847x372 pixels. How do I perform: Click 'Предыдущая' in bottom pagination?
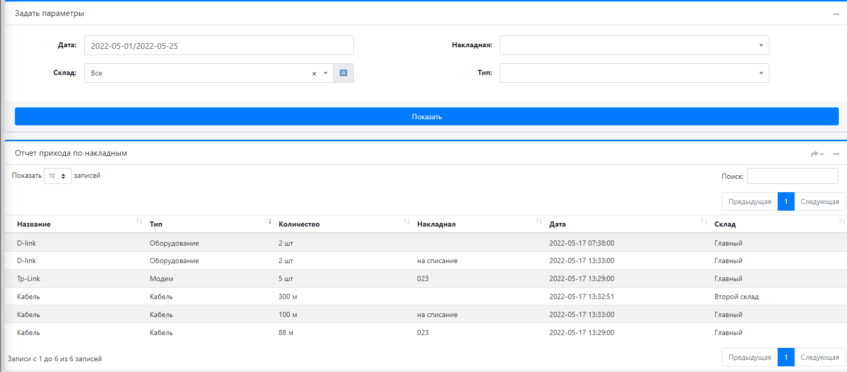point(749,357)
